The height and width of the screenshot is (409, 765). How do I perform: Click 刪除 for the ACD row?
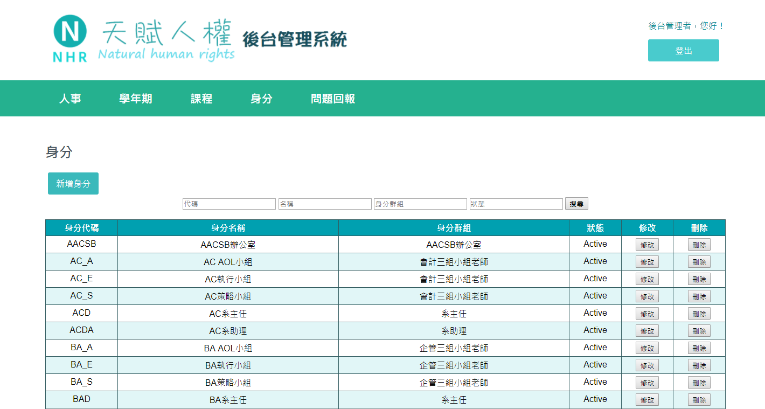tap(699, 314)
